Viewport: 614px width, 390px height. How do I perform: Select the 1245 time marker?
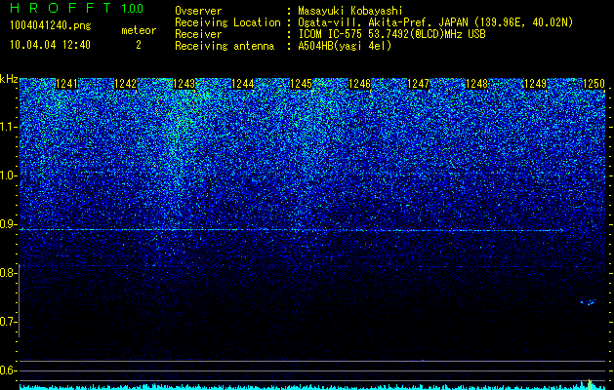pos(301,84)
